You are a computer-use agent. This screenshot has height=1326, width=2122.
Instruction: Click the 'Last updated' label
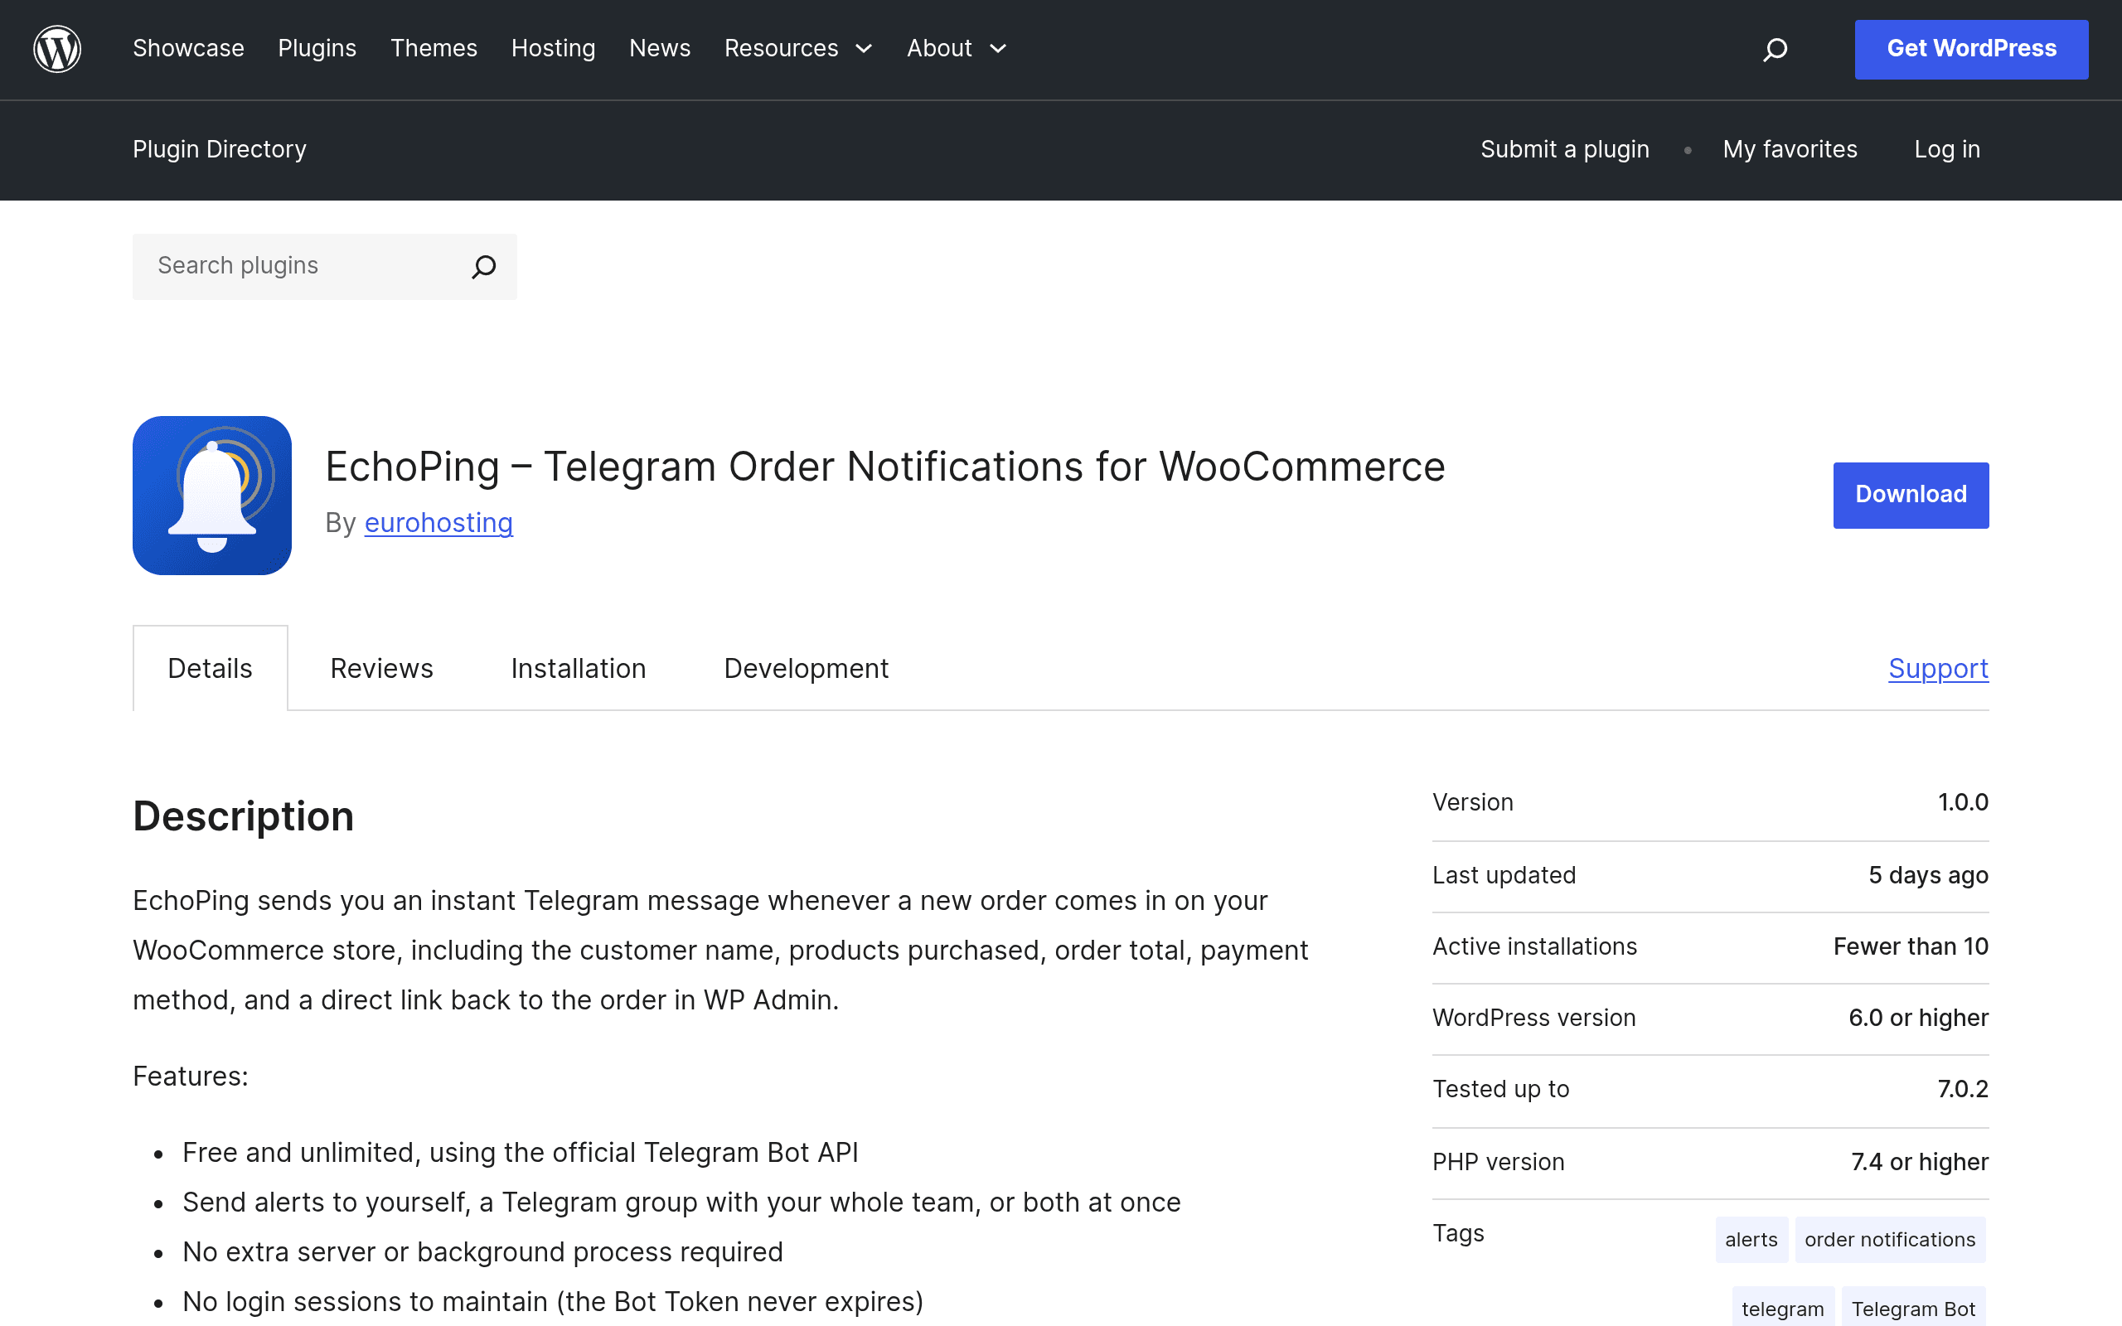click(x=1504, y=875)
